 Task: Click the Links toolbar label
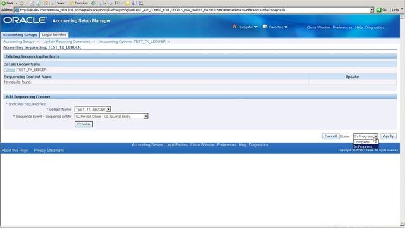click(395, 10)
